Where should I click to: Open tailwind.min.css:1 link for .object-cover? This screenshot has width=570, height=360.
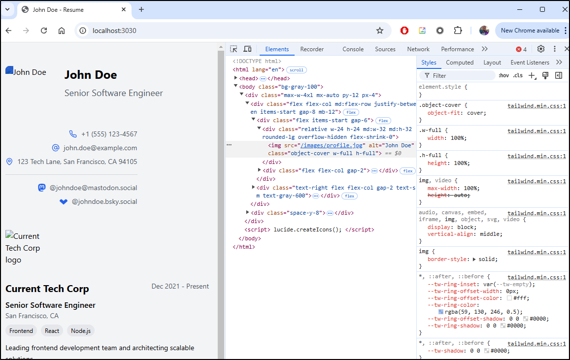[x=536, y=106]
